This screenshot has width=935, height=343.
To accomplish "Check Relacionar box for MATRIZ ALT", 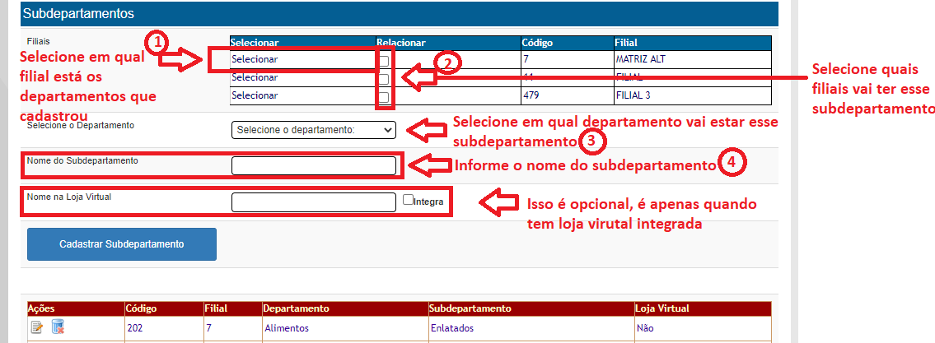I will pyautogui.click(x=384, y=60).
